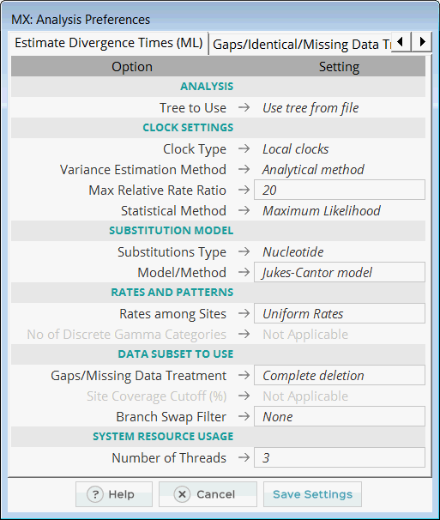Screen dimensions: 440x520
Task: Click the Help button
Action: (114, 494)
